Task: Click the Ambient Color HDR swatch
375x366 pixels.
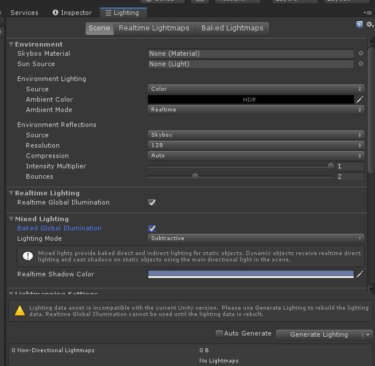Action: [x=250, y=99]
